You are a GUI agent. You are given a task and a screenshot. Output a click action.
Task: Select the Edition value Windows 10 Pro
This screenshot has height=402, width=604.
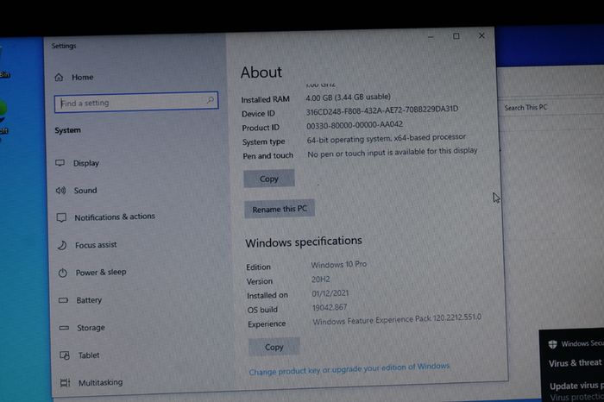tap(338, 265)
